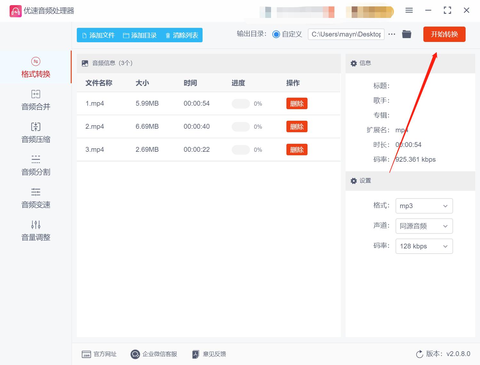Select the 音频变速 speed tool
Screen dimensions: 480x365
(x=35, y=198)
